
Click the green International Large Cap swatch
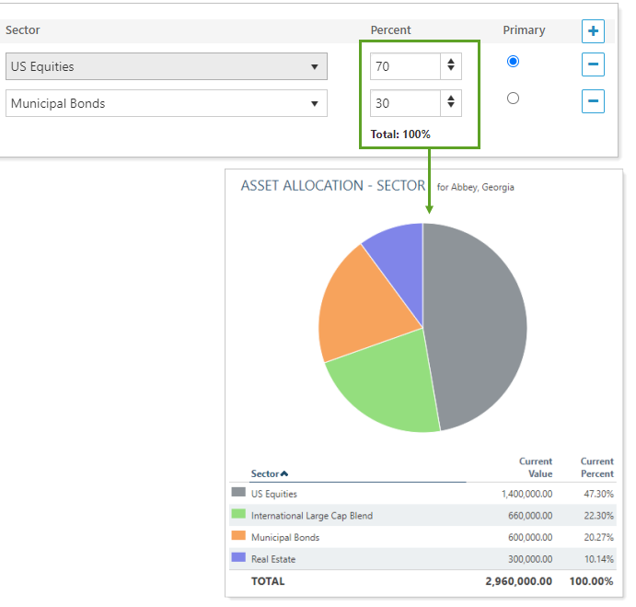[x=238, y=515]
